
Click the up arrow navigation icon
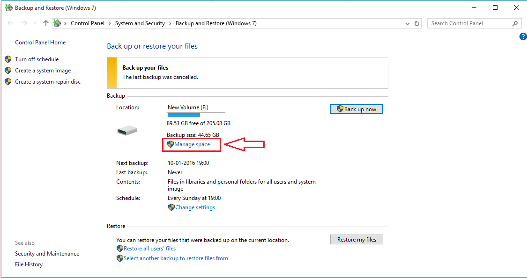point(46,23)
